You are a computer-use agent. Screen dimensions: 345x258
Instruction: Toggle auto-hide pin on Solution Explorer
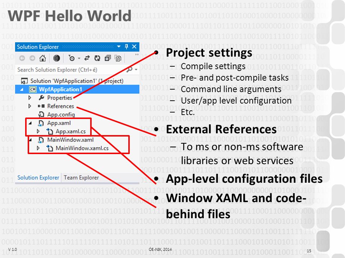(126, 47)
